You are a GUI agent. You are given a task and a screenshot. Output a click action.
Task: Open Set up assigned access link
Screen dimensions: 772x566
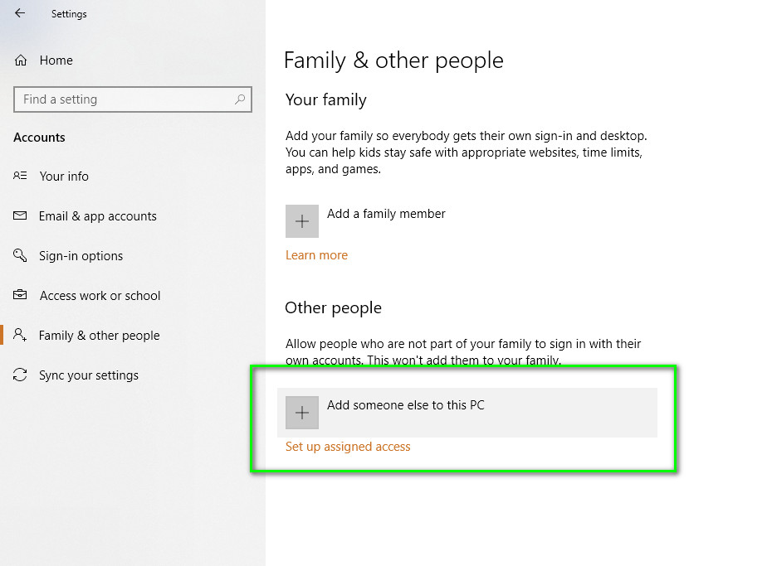coord(348,447)
